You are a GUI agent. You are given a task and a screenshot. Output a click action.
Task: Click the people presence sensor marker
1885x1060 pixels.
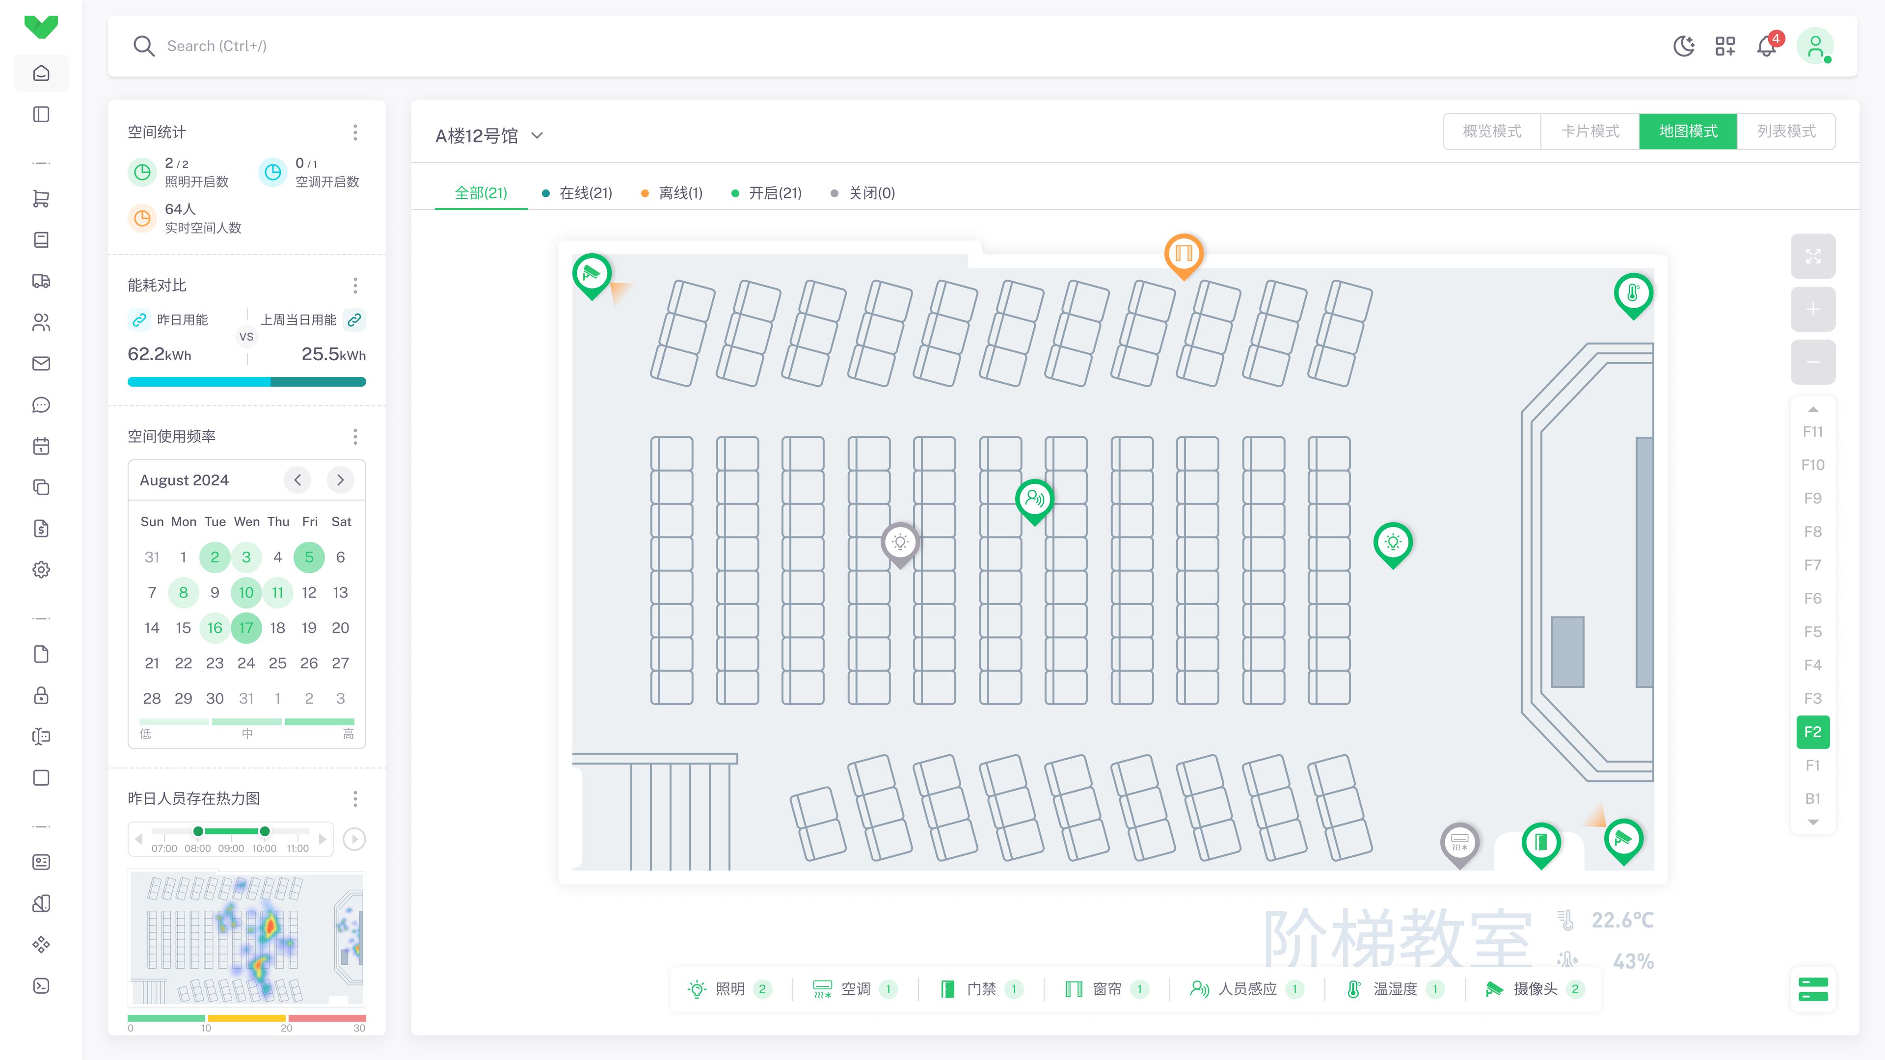[x=1034, y=499]
